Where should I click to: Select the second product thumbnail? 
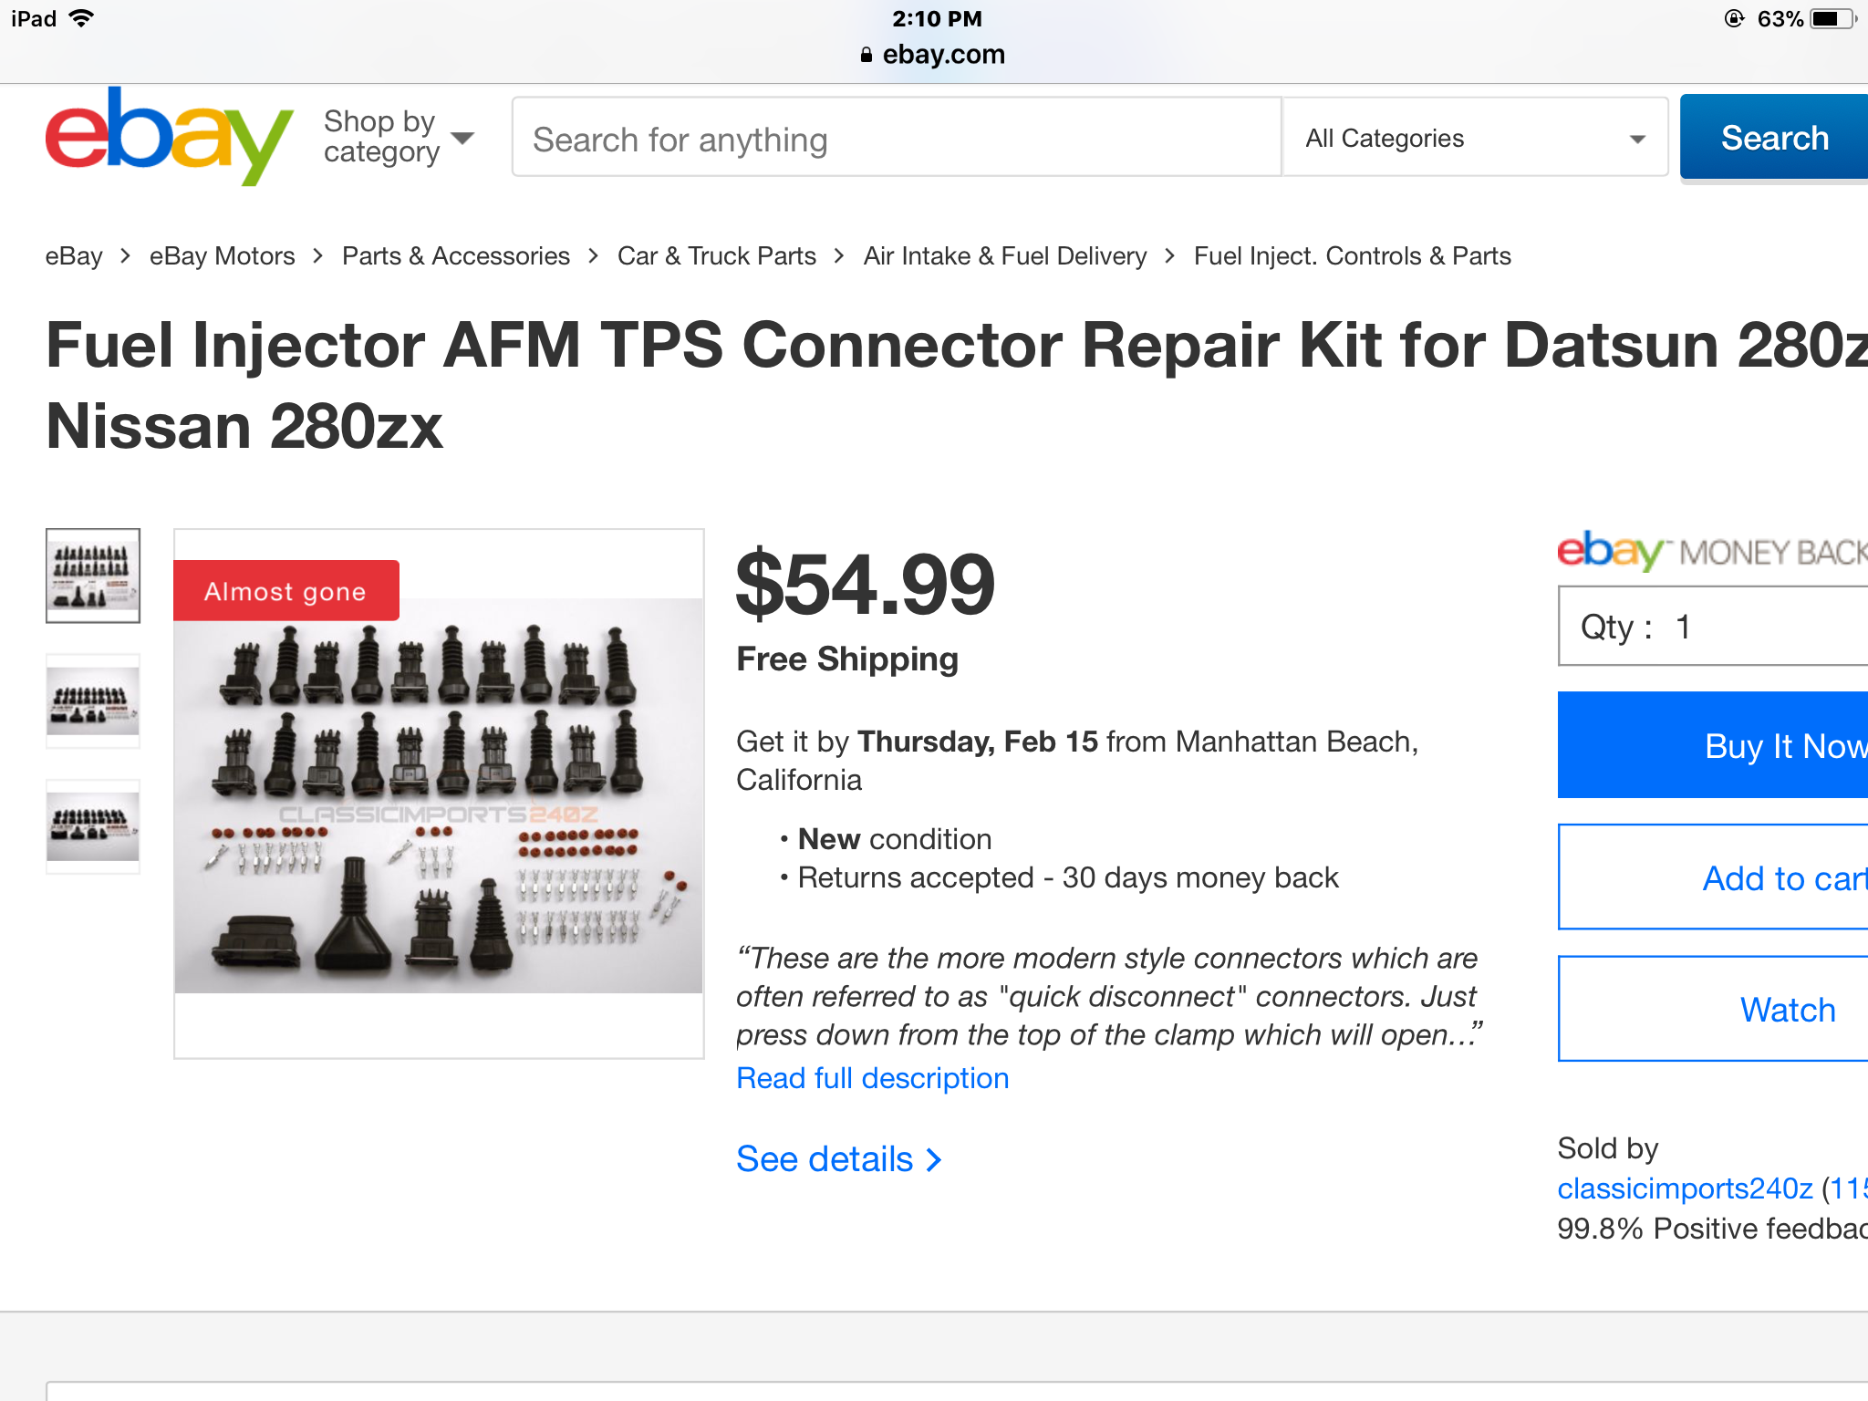click(x=93, y=701)
